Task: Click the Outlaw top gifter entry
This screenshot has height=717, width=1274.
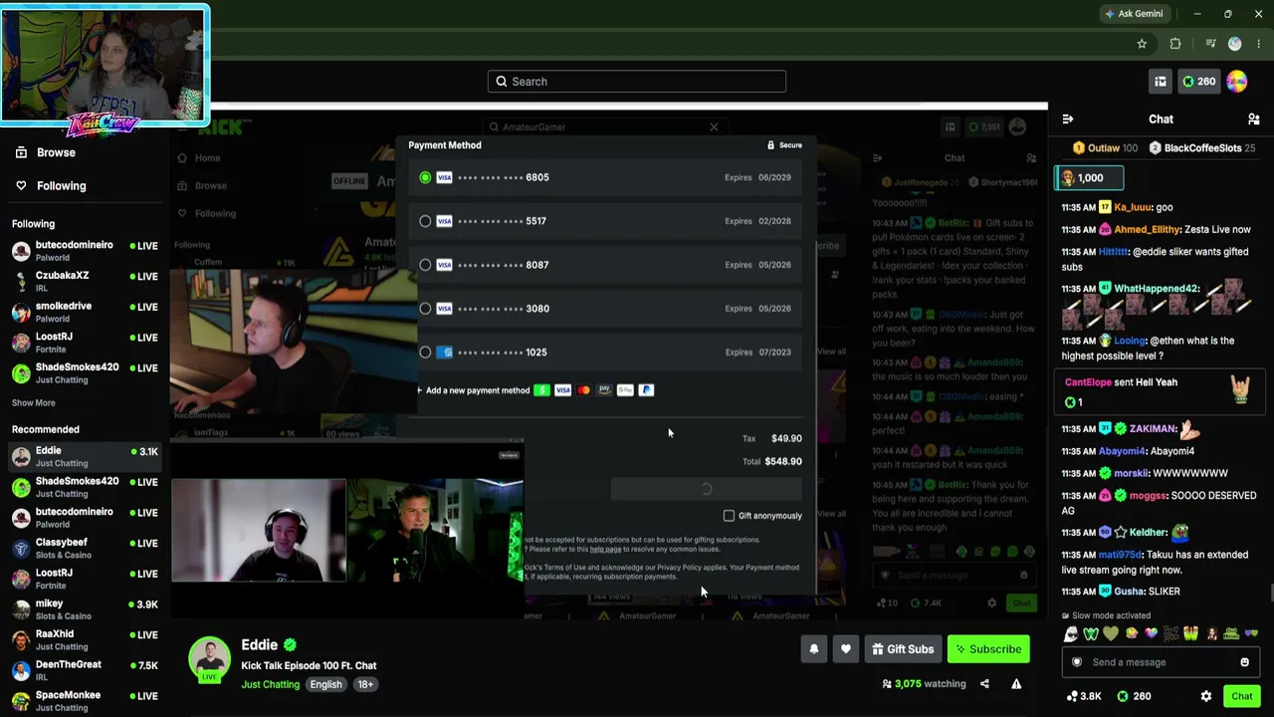Action: tap(1105, 148)
